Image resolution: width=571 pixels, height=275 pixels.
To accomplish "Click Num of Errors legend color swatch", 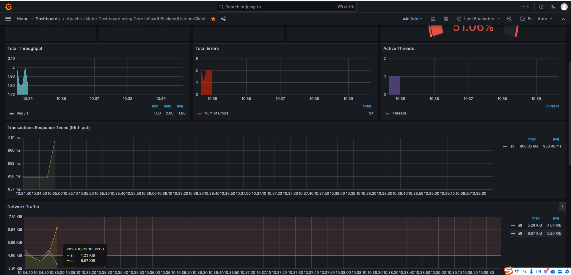I will [200, 114].
